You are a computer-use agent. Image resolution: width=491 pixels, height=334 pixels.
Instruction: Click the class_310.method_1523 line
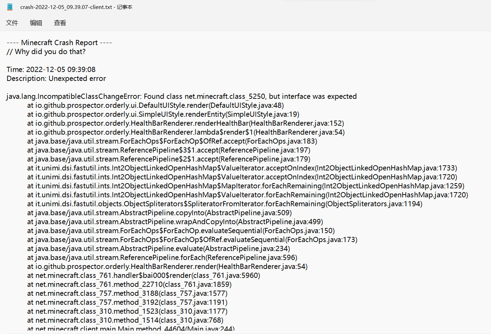click(127, 311)
